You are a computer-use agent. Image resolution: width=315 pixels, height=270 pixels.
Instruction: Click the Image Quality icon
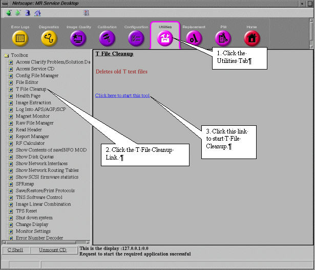pyautogui.click(x=78, y=38)
